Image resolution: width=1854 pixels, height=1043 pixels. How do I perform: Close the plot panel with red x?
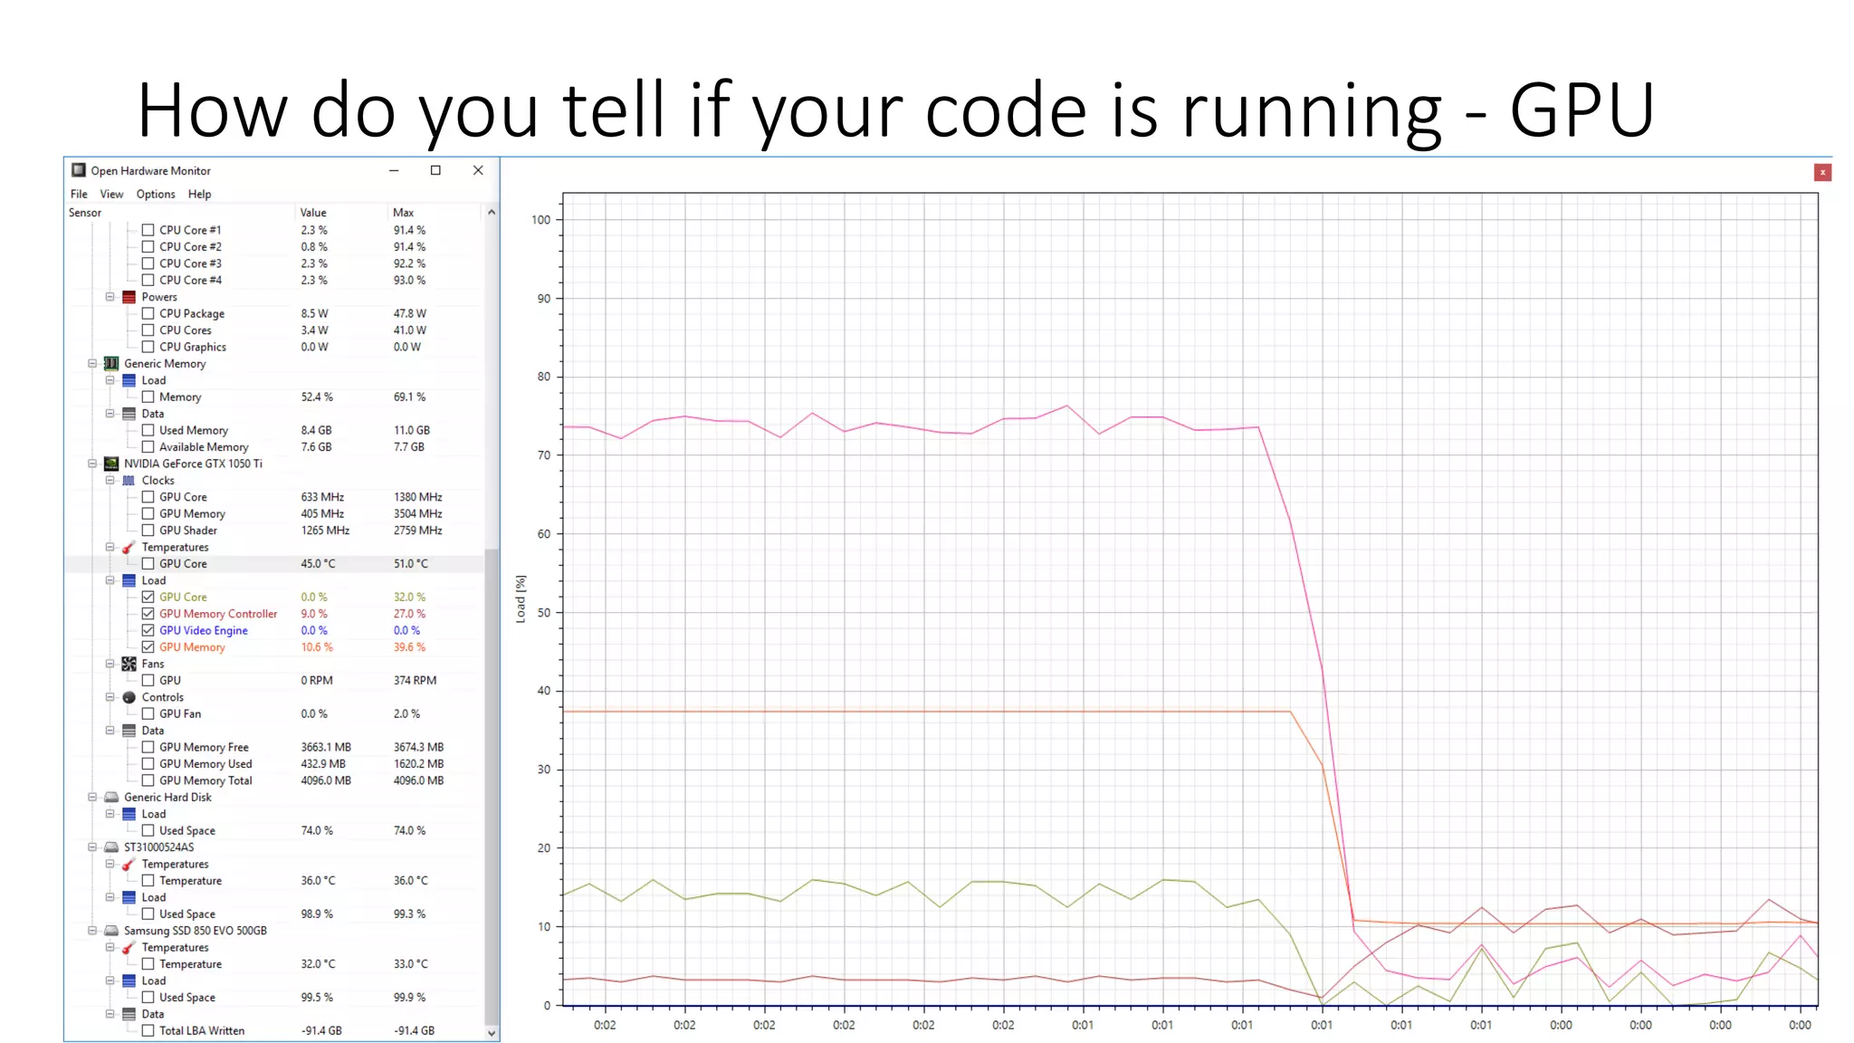click(x=1822, y=172)
